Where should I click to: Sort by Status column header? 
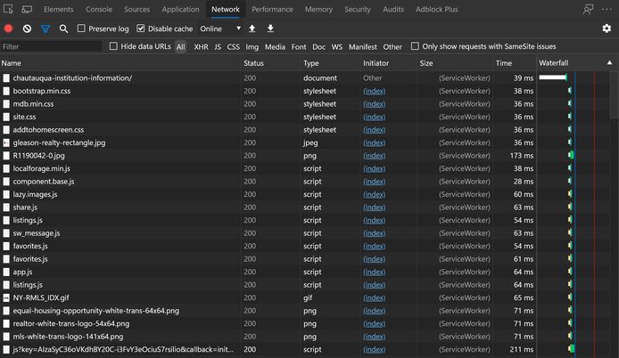pyautogui.click(x=253, y=63)
